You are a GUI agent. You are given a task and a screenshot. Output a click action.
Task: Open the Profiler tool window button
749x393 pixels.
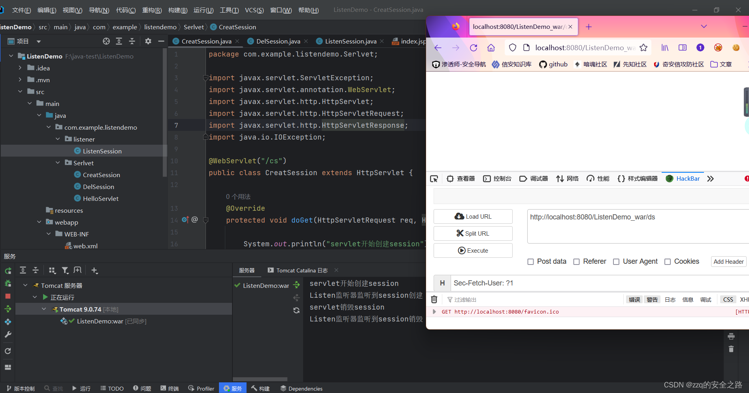point(201,389)
